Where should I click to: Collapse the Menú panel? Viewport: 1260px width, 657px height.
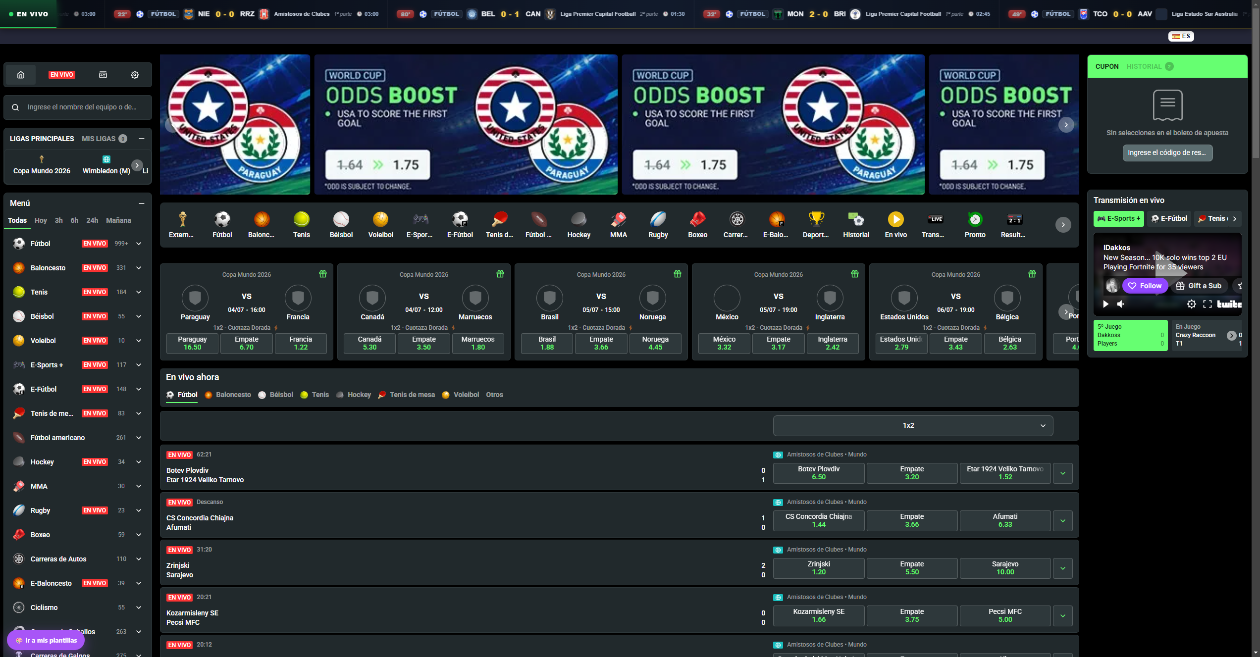(x=142, y=203)
